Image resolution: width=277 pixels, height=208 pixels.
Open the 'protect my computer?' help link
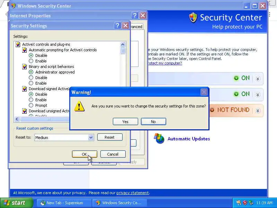coord(165,63)
